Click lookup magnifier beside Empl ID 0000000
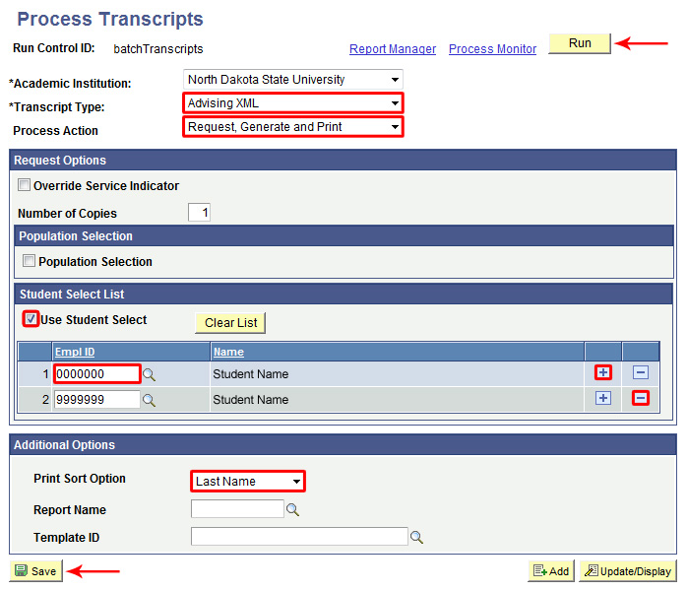 coord(150,374)
